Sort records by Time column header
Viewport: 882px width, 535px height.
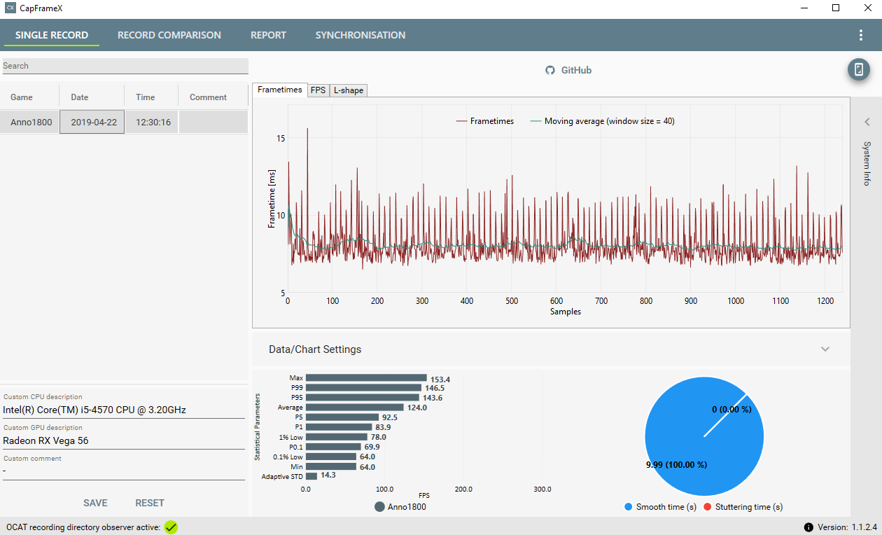click(151, 97)
